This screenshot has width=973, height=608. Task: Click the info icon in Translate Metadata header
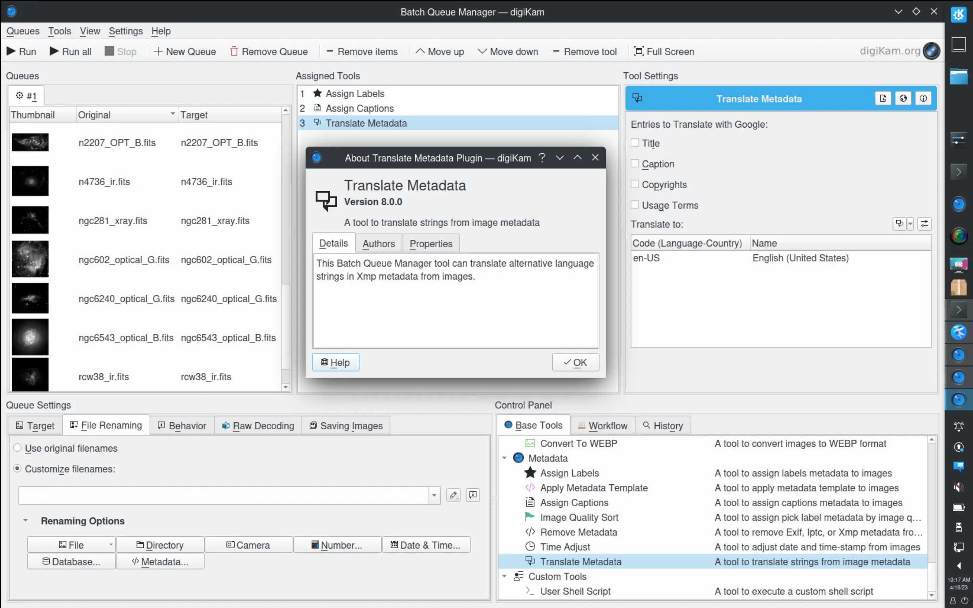coord(923,98)
